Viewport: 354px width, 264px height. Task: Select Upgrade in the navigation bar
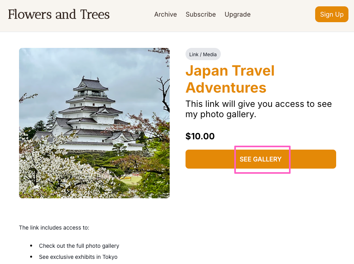237,15
